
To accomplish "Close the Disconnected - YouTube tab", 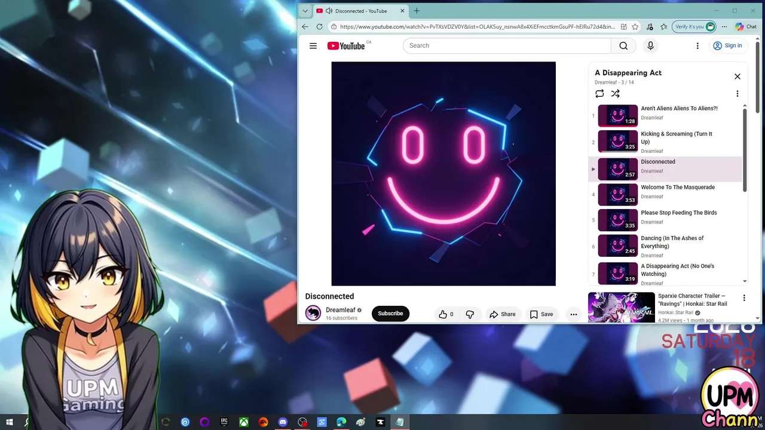I will coord(402,11).
